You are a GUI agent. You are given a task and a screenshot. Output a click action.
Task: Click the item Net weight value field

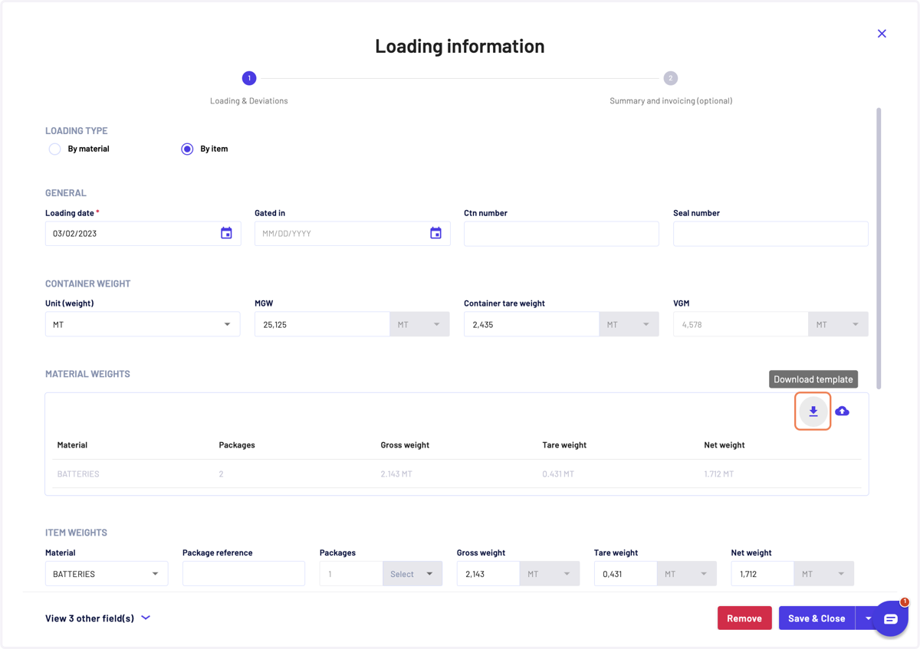coord(763,574)
